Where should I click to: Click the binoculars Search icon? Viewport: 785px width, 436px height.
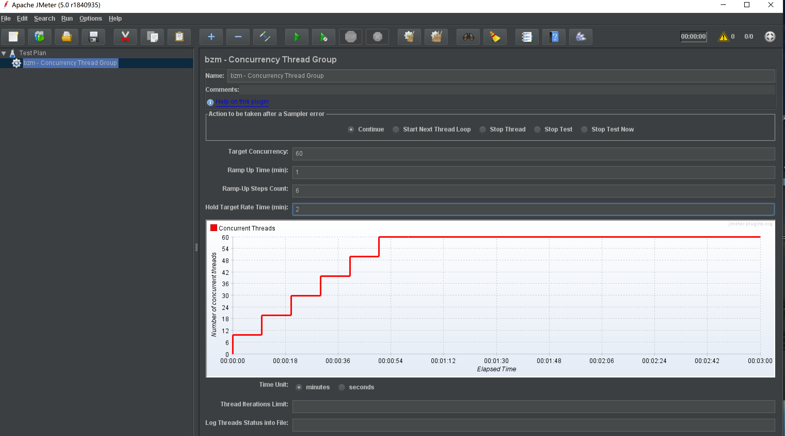pos(468,37)
